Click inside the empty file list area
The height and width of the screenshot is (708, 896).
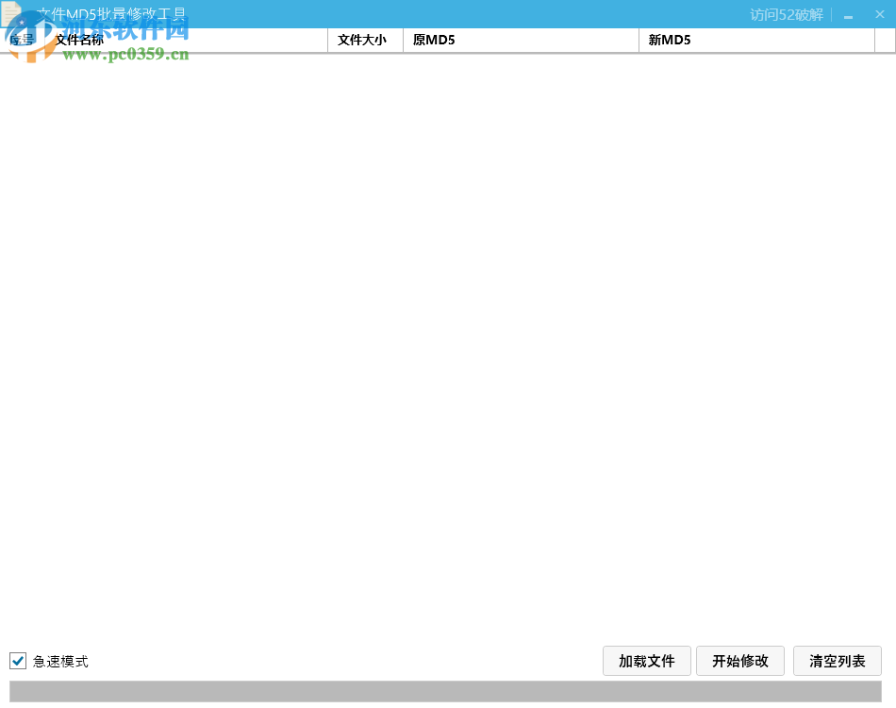click(x=448, y=349)
